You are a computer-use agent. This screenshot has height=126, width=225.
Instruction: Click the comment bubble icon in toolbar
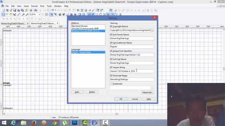tap(90, 10)
